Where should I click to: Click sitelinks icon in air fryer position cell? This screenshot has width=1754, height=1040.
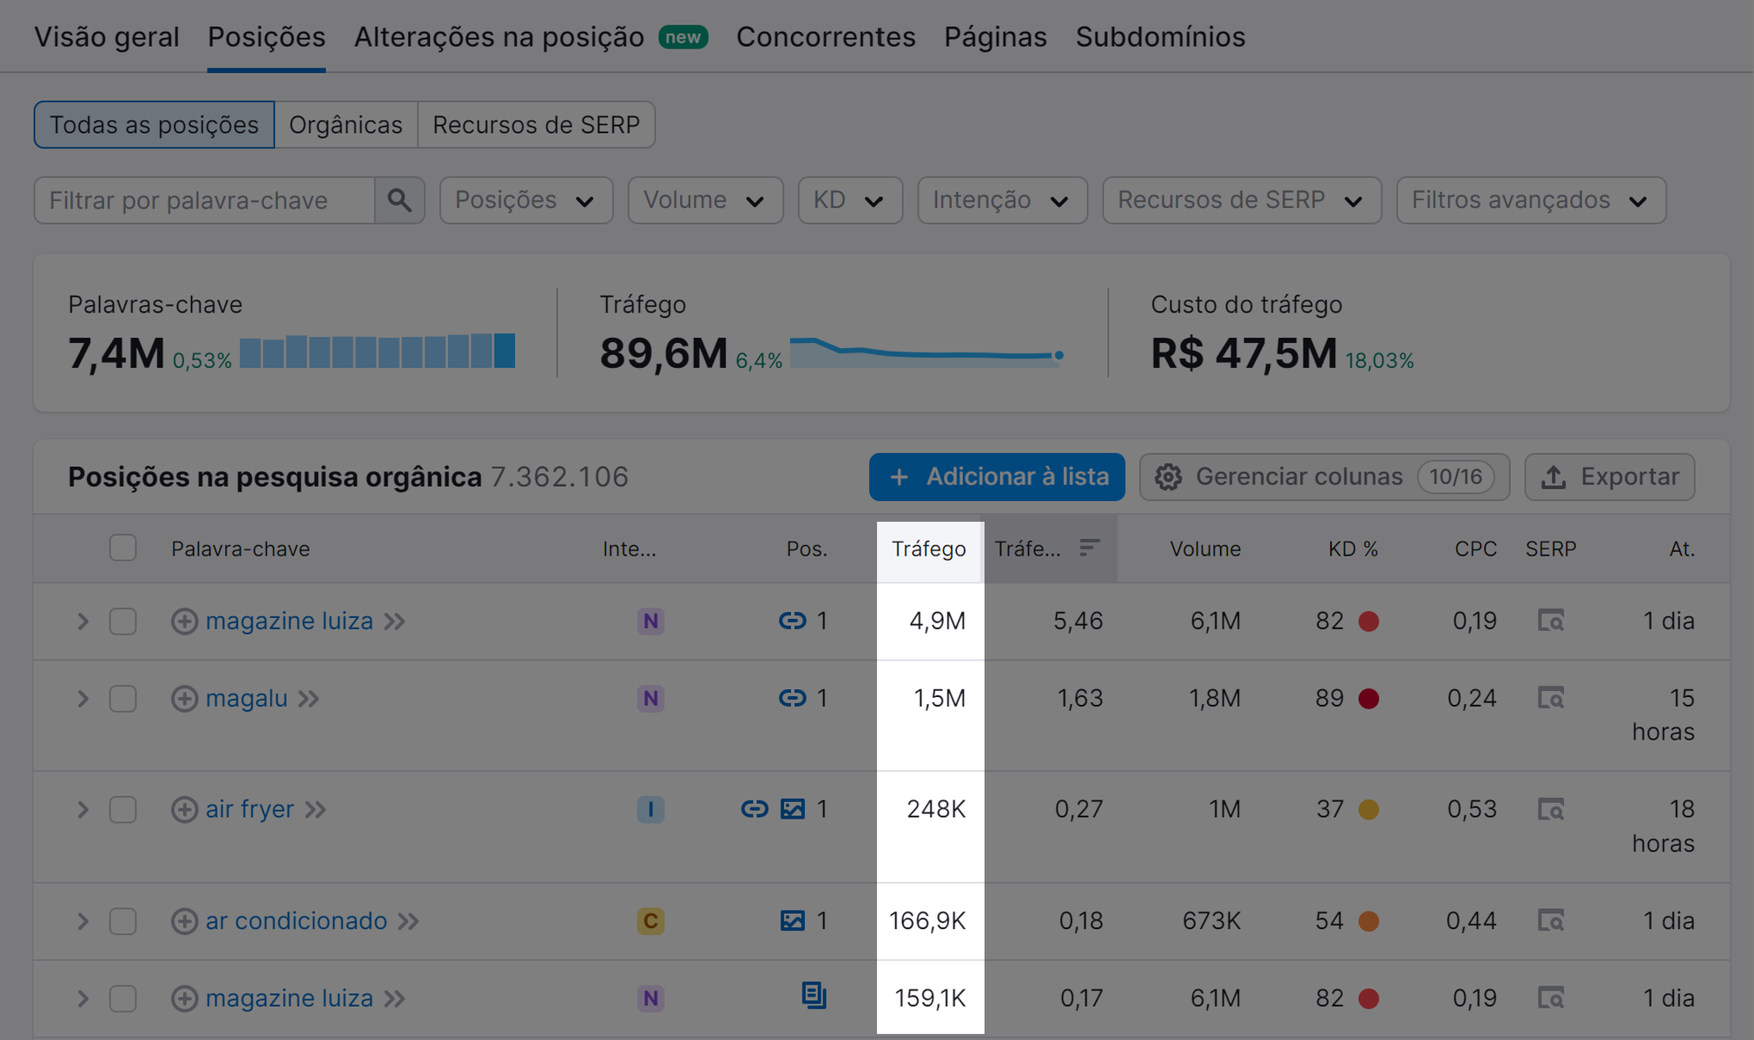click(x=754, y=809)
